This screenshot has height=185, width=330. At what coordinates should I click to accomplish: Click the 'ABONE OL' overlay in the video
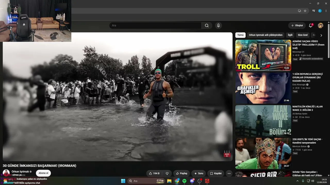click(x=227, y=154)
